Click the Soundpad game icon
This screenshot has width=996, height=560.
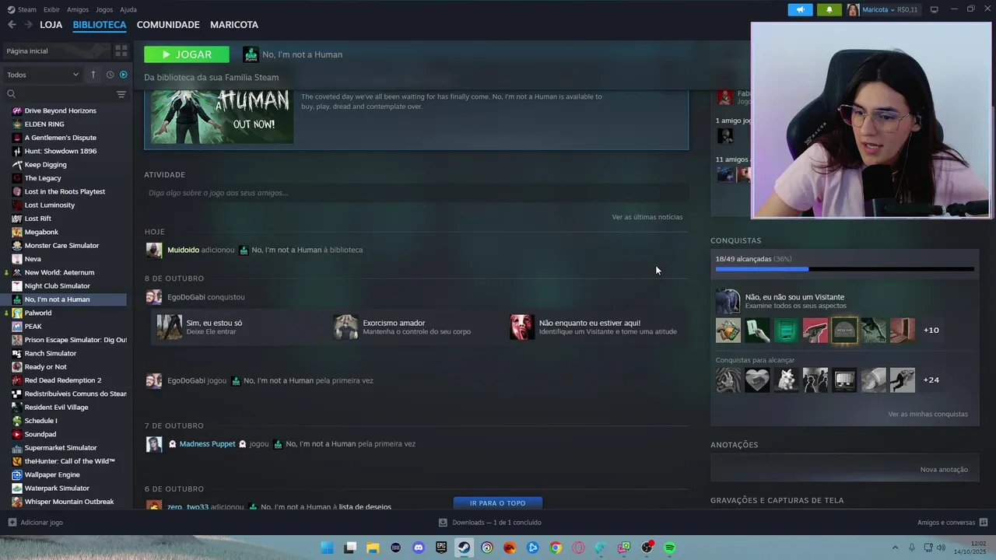point(17,434)
